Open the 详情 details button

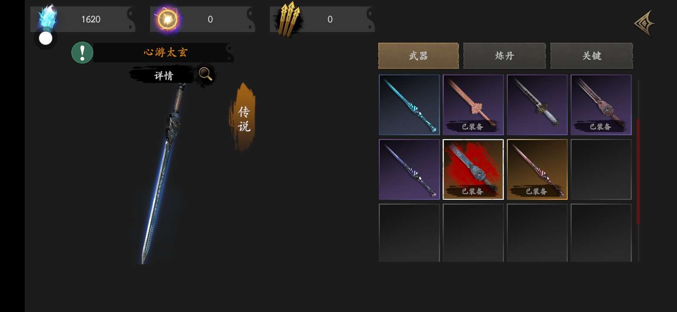point(164,75)
